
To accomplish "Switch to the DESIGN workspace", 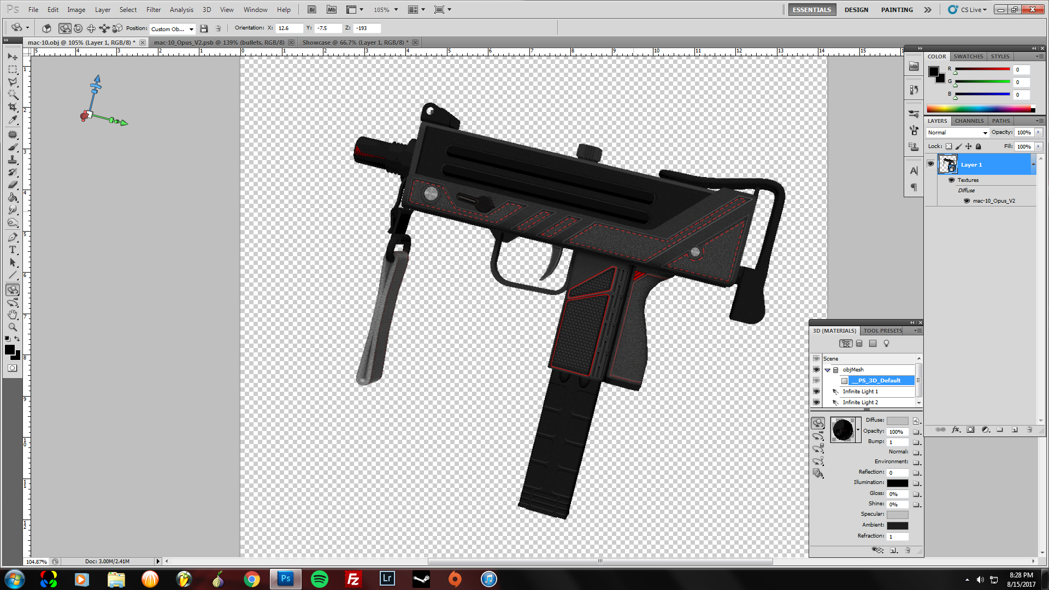I will [x=856, y=10].
